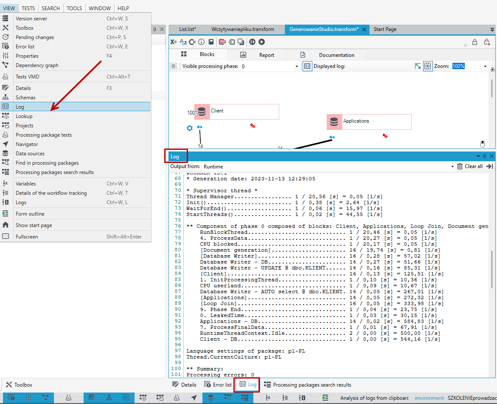The image size is (497, 404).
Task: Click the database icon of the Applications block
Action: [334, 122]
